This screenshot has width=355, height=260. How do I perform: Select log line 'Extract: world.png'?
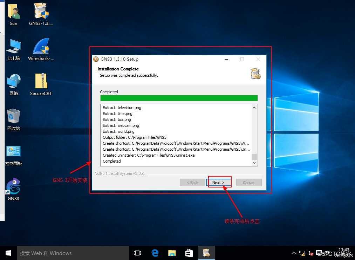click(119, 131)
